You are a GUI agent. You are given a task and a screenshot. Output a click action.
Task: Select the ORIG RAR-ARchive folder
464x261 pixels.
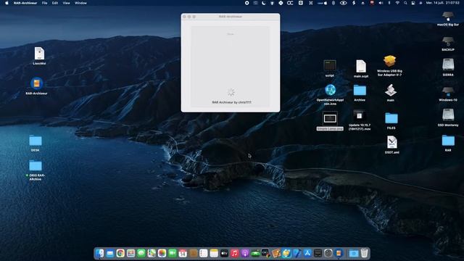click(36, 166)
